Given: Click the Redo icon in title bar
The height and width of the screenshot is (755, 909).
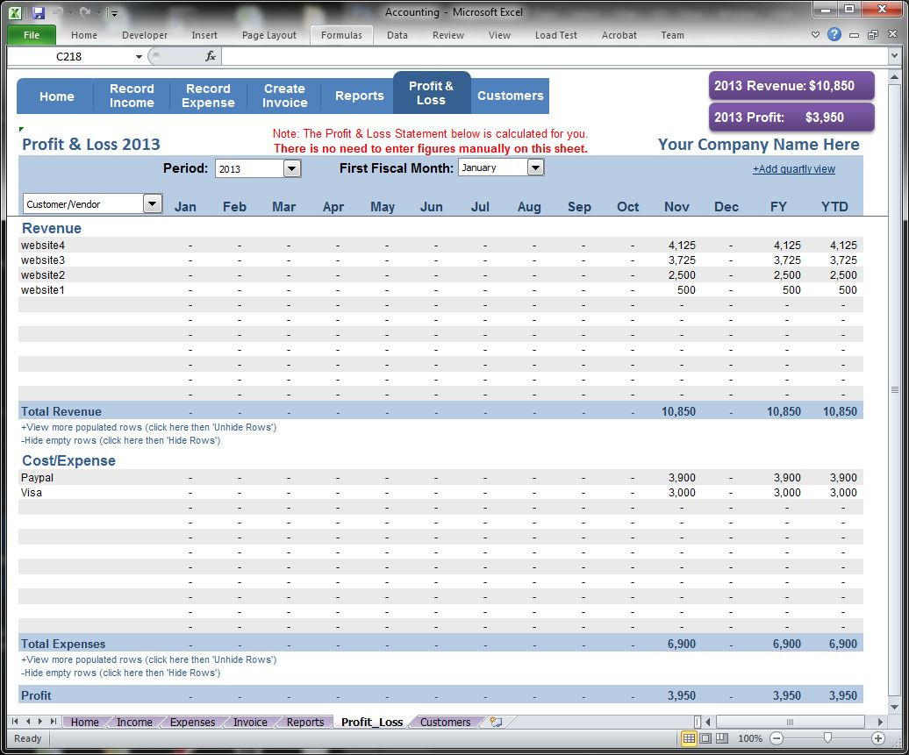Looking at the screenshot, I should (84, 12).
